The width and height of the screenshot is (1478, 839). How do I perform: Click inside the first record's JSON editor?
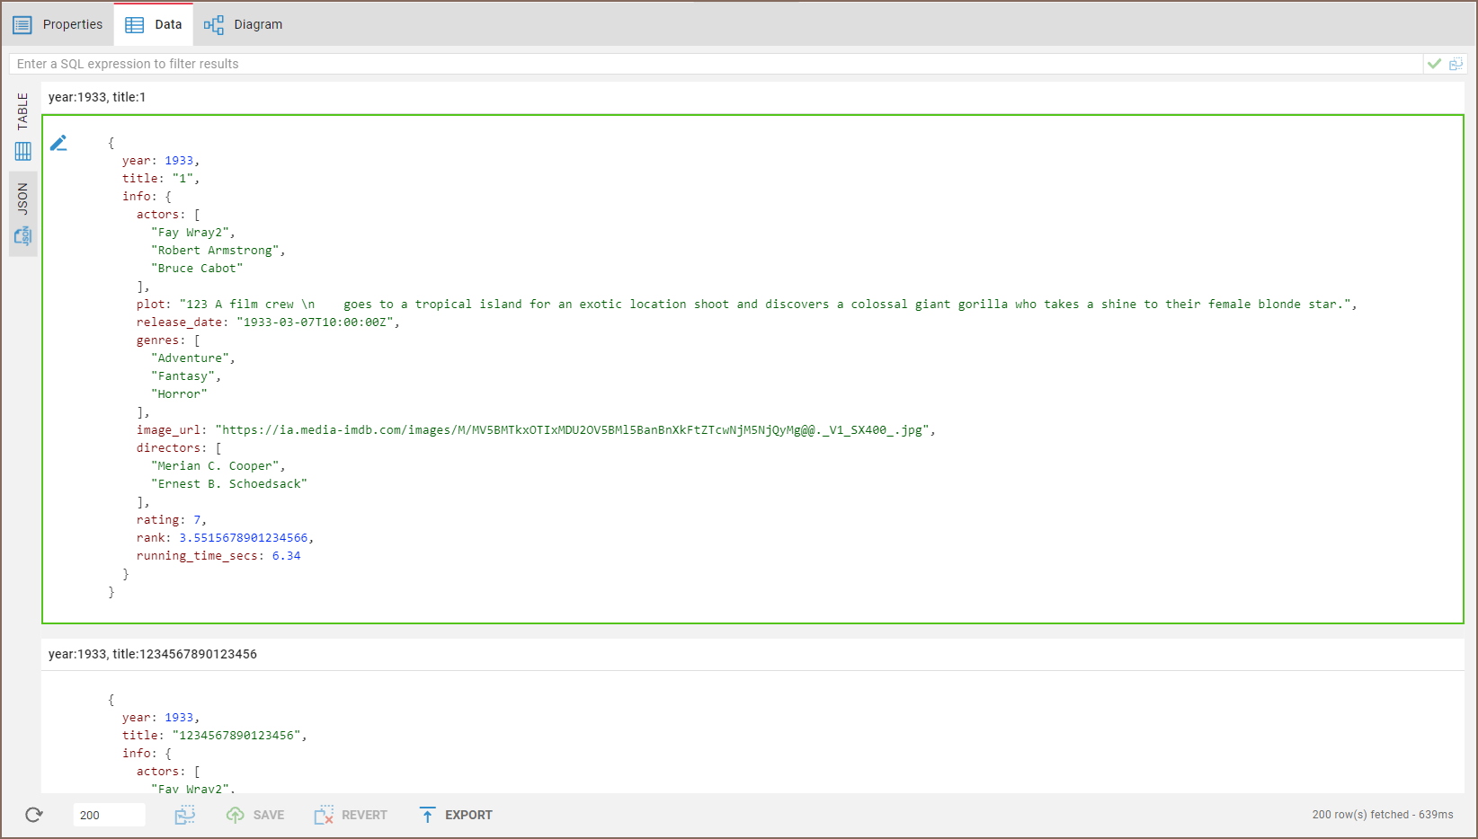[629, 359]
